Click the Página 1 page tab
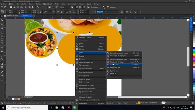Image resolution: width=195 pixels, height=110 pixels. tap(28, 97)
